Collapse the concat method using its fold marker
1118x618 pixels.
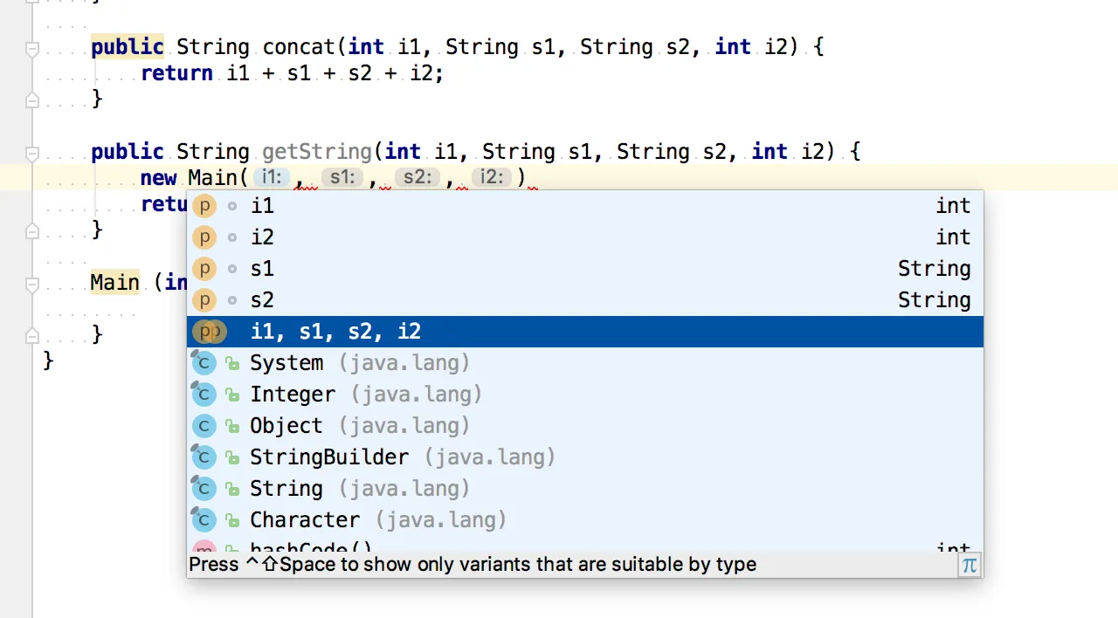pos(32,50)
